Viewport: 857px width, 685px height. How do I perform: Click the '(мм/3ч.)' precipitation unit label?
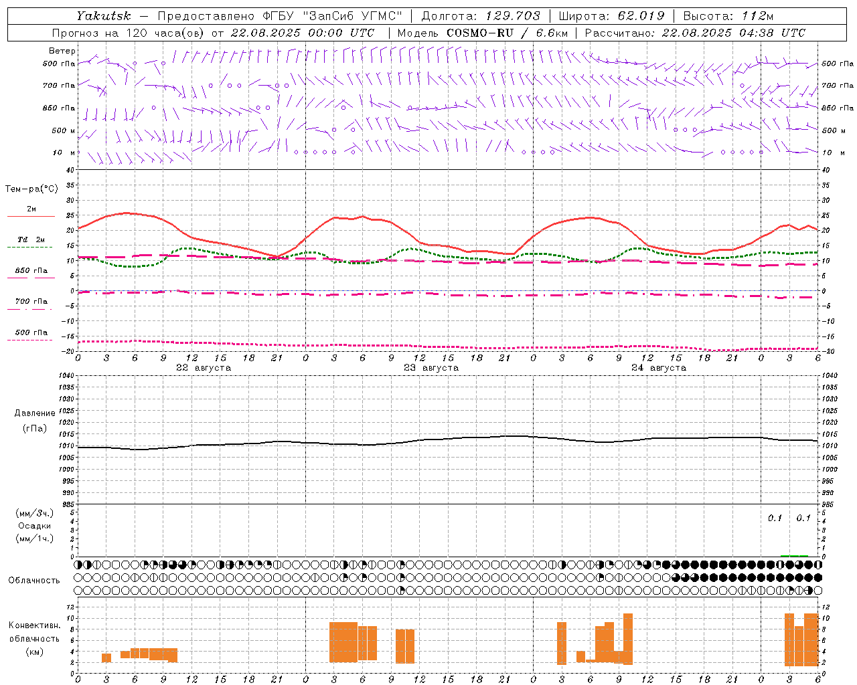pos(35,513)
